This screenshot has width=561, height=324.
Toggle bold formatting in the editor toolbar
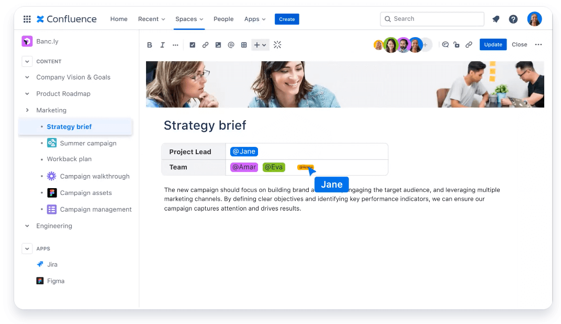150,45
